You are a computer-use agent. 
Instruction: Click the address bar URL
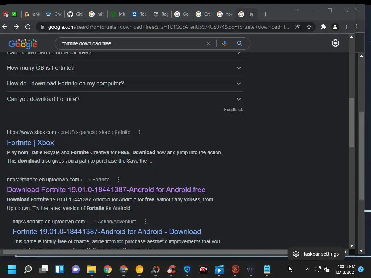point(168,27)
